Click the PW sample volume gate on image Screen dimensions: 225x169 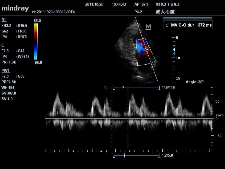[x=147, y=51]
